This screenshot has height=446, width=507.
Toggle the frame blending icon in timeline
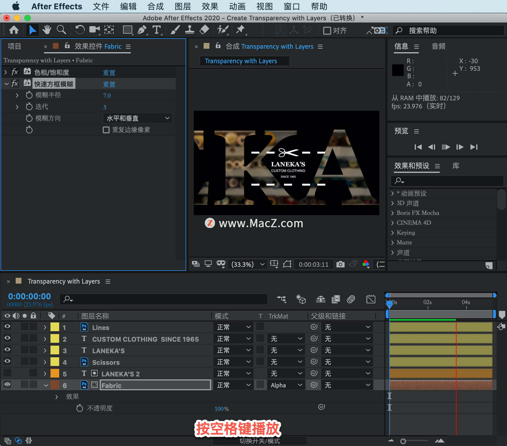336,299
